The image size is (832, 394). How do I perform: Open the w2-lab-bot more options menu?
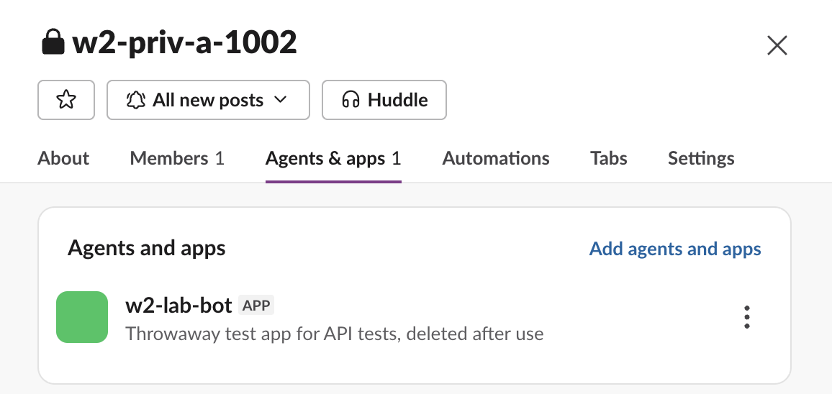pos(746,317)
